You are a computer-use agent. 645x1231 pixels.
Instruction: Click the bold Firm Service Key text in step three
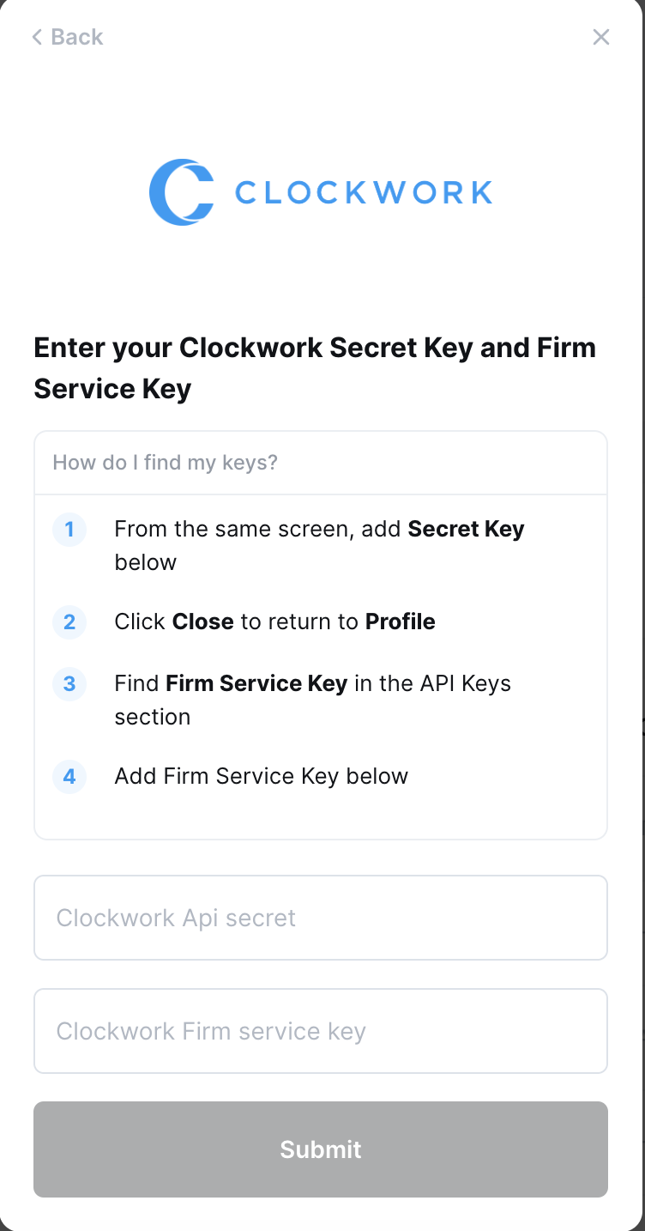tap(256, 684)
